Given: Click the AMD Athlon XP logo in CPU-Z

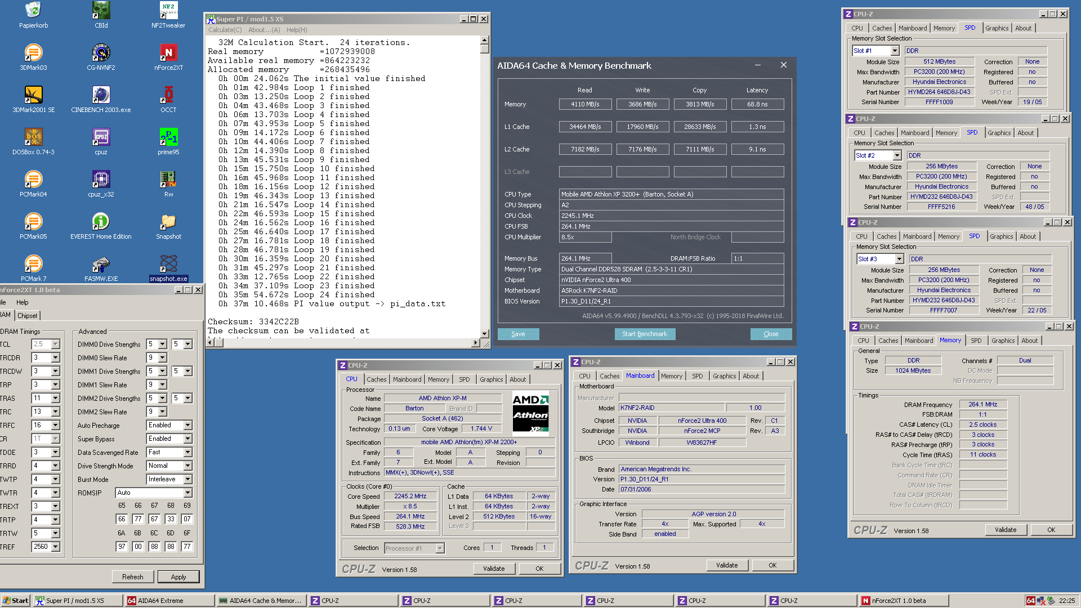Looking at the screenshot, I should [x=530, y=414].
